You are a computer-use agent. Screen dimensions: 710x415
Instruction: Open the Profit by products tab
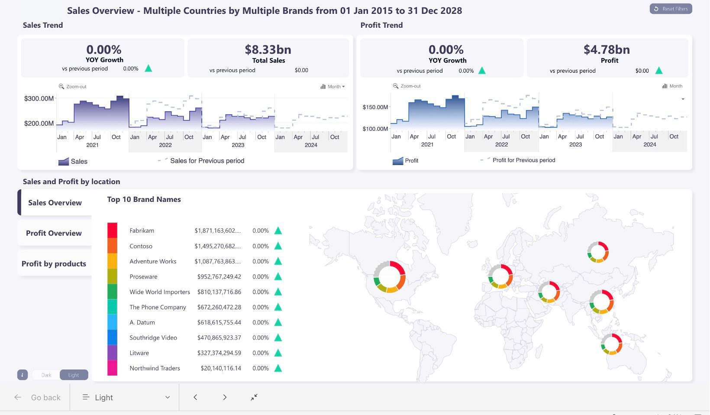tap(55, 263)
